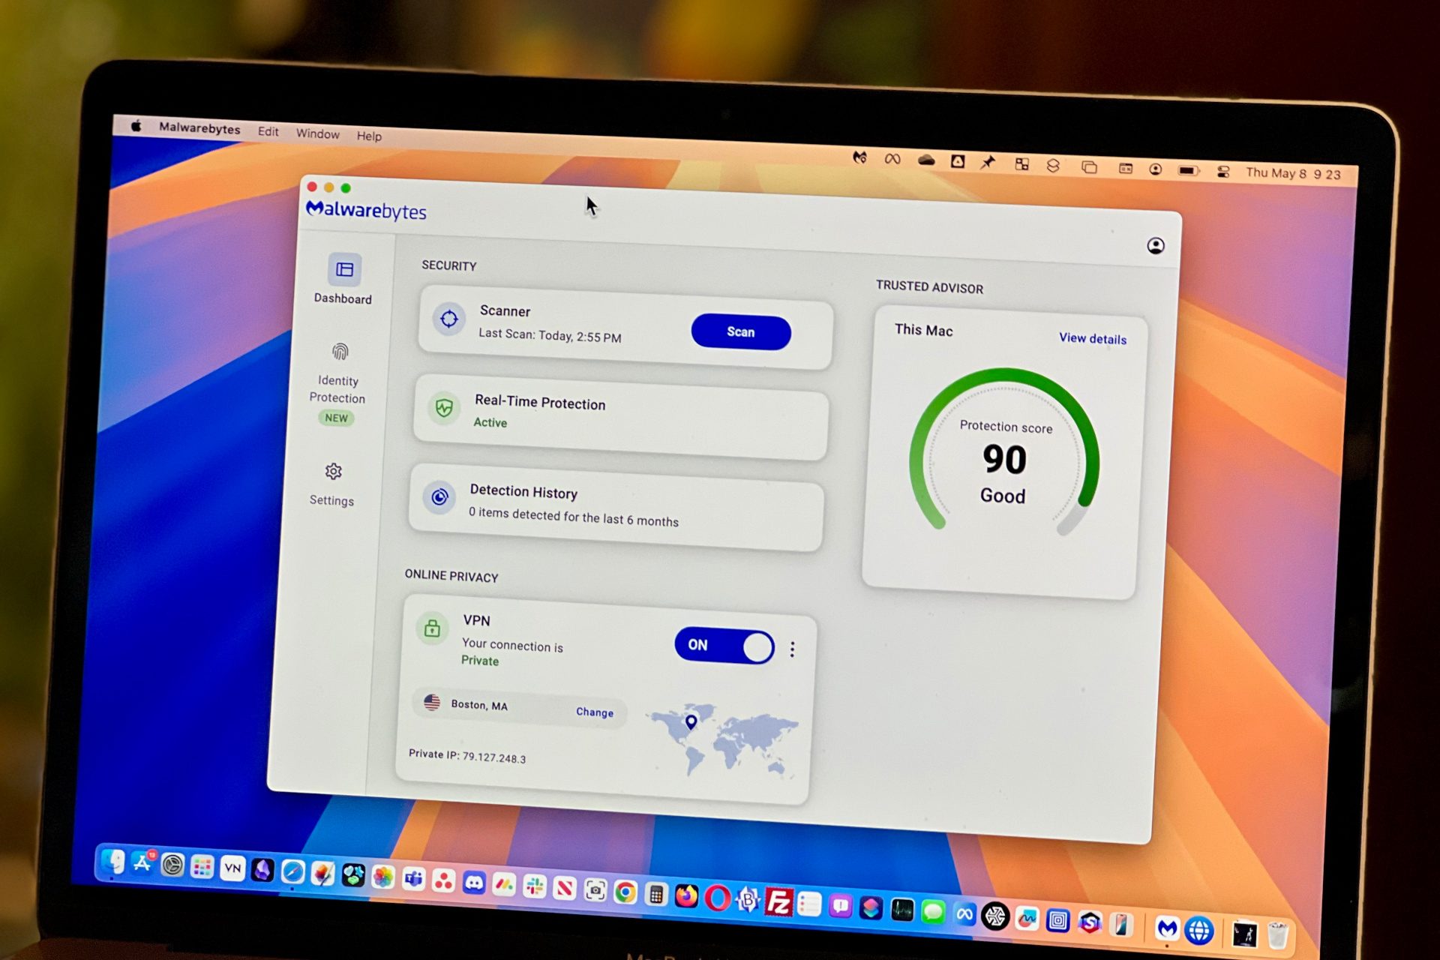Open Firefox from the Dock
1440x960 pixels.
pos(686,896)
